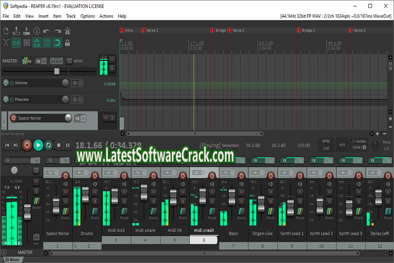The height and width of the screenshot is (263, 394).
Task: Click the Bridge marker number 3
Action: [212, 31]
